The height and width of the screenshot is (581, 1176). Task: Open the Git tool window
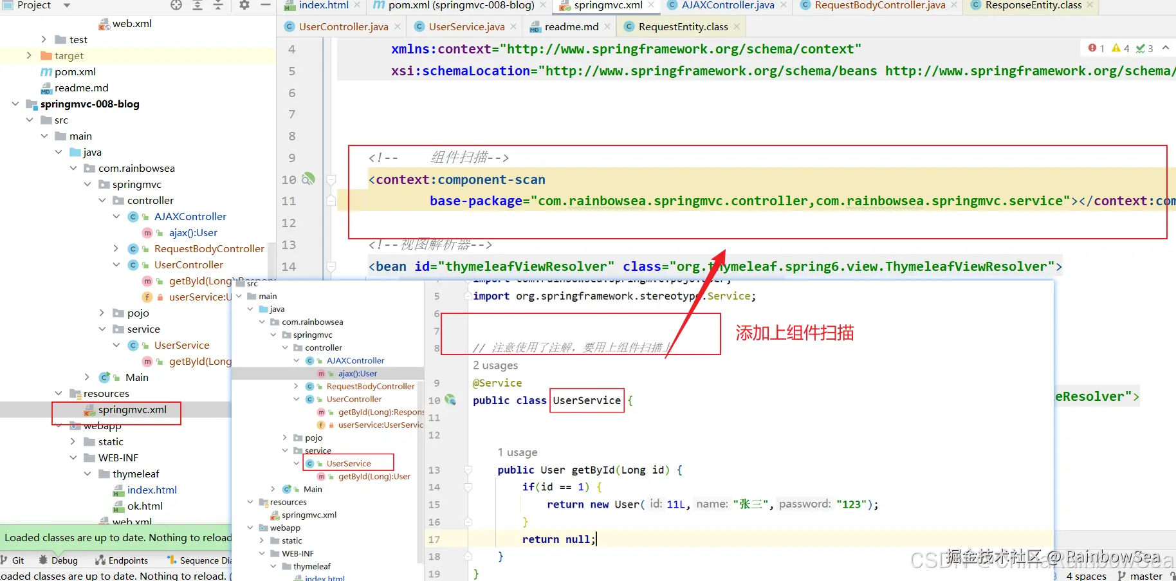[x=13, y=560]
